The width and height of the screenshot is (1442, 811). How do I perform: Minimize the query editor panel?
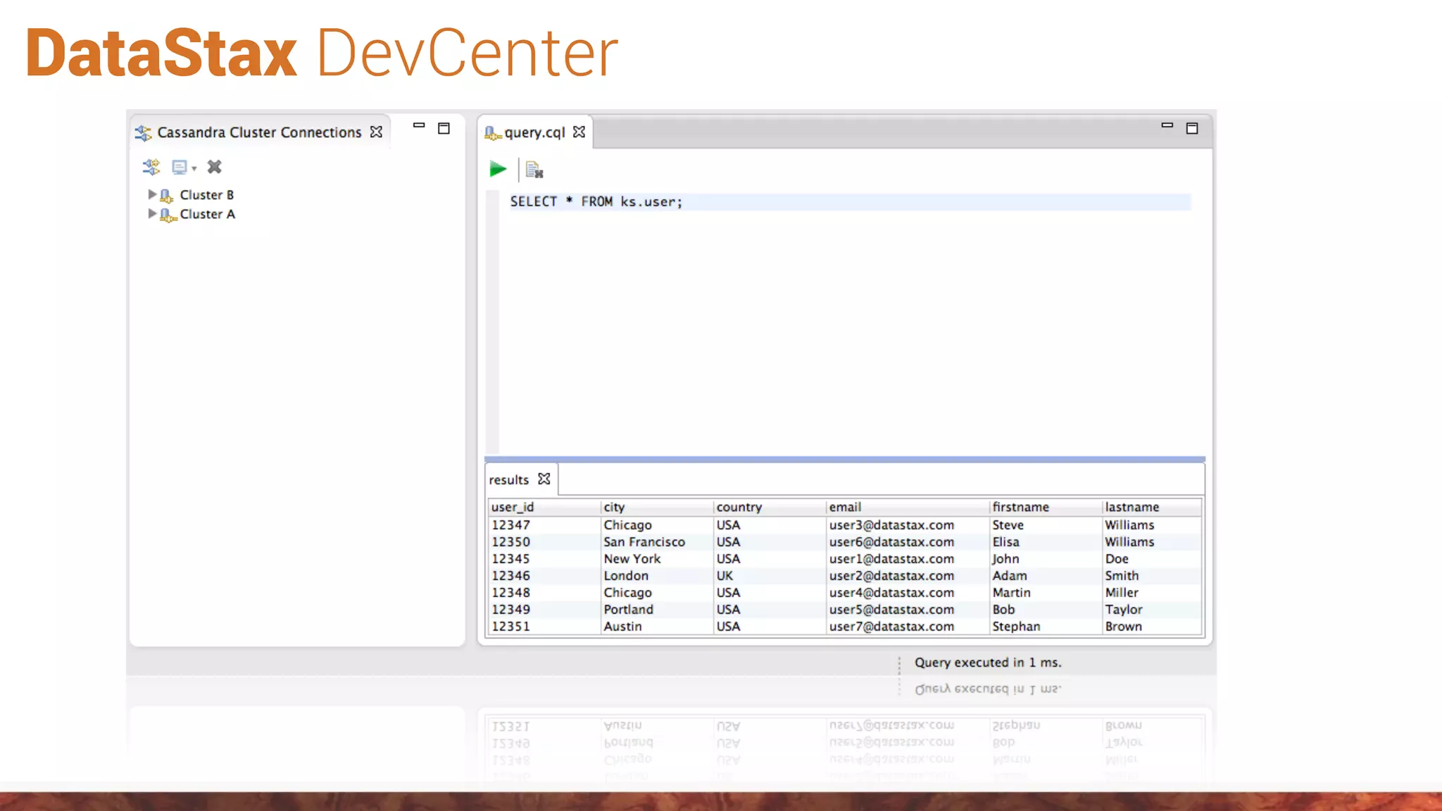coord(1167,125)
